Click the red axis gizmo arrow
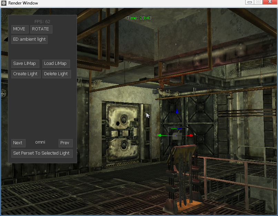The height and width of the screenshot is (216, 278). (x=191, y=135)
